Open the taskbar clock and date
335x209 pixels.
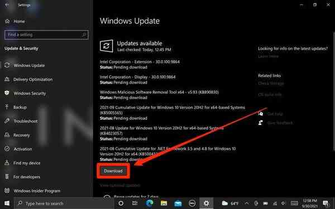[310, 203]
